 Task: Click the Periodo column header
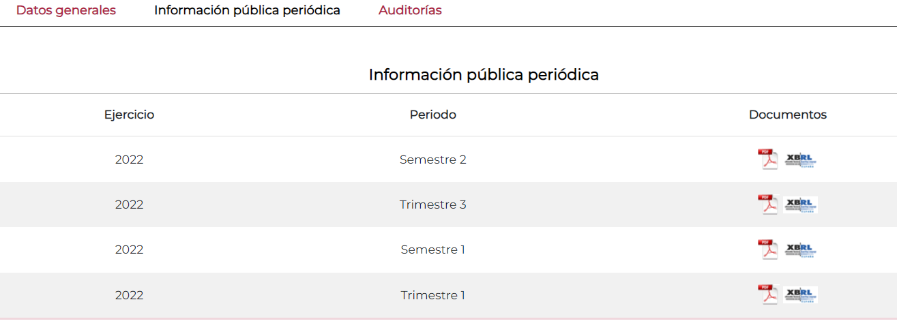(433, 115)
